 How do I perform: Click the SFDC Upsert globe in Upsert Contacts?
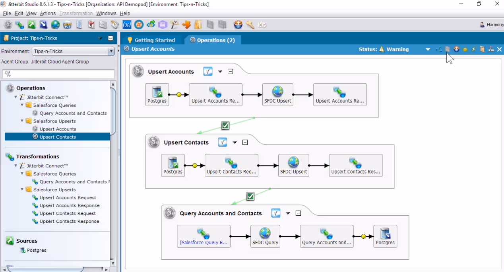[294, 165]
